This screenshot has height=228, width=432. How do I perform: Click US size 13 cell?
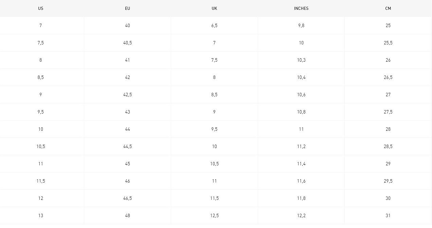pyautogui.click(x=41, y=216)
